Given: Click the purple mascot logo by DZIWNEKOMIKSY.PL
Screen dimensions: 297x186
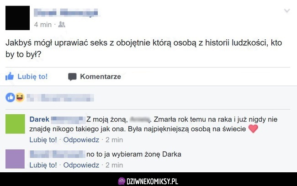Looking at the screenshot, I should click(x=122, y=181).
